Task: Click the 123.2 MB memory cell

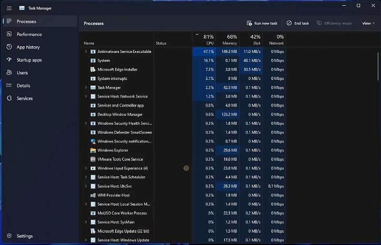Action: point(228,114)
